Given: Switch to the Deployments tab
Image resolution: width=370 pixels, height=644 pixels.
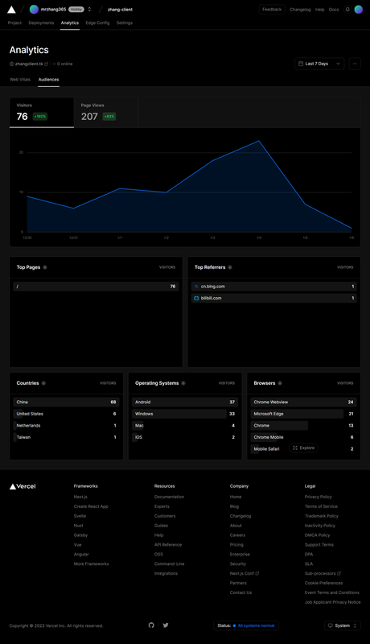Looking at the screenshot, I should tap(42, 23).
